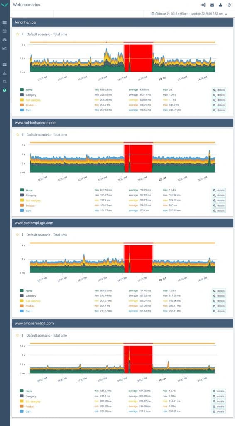Viewport: 235px width, 426px height.
Task: Select Sub category label in emcosmetics.com legend
Action: coord(33,401)
